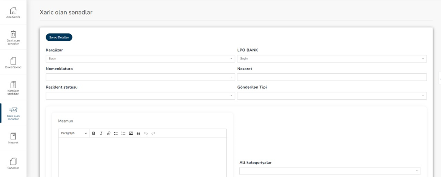Insert link via editor toolbar
The width and height of the screenshot is (441, 177).
[109, 133]
